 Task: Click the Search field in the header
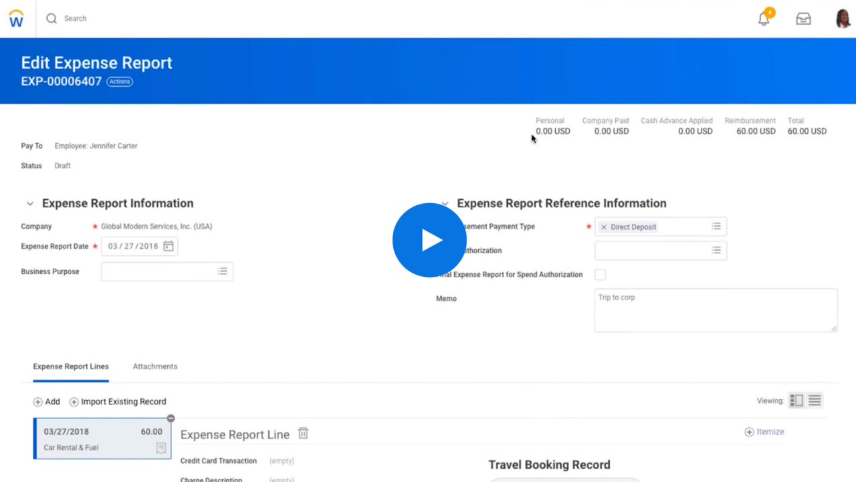coord(76,19)
